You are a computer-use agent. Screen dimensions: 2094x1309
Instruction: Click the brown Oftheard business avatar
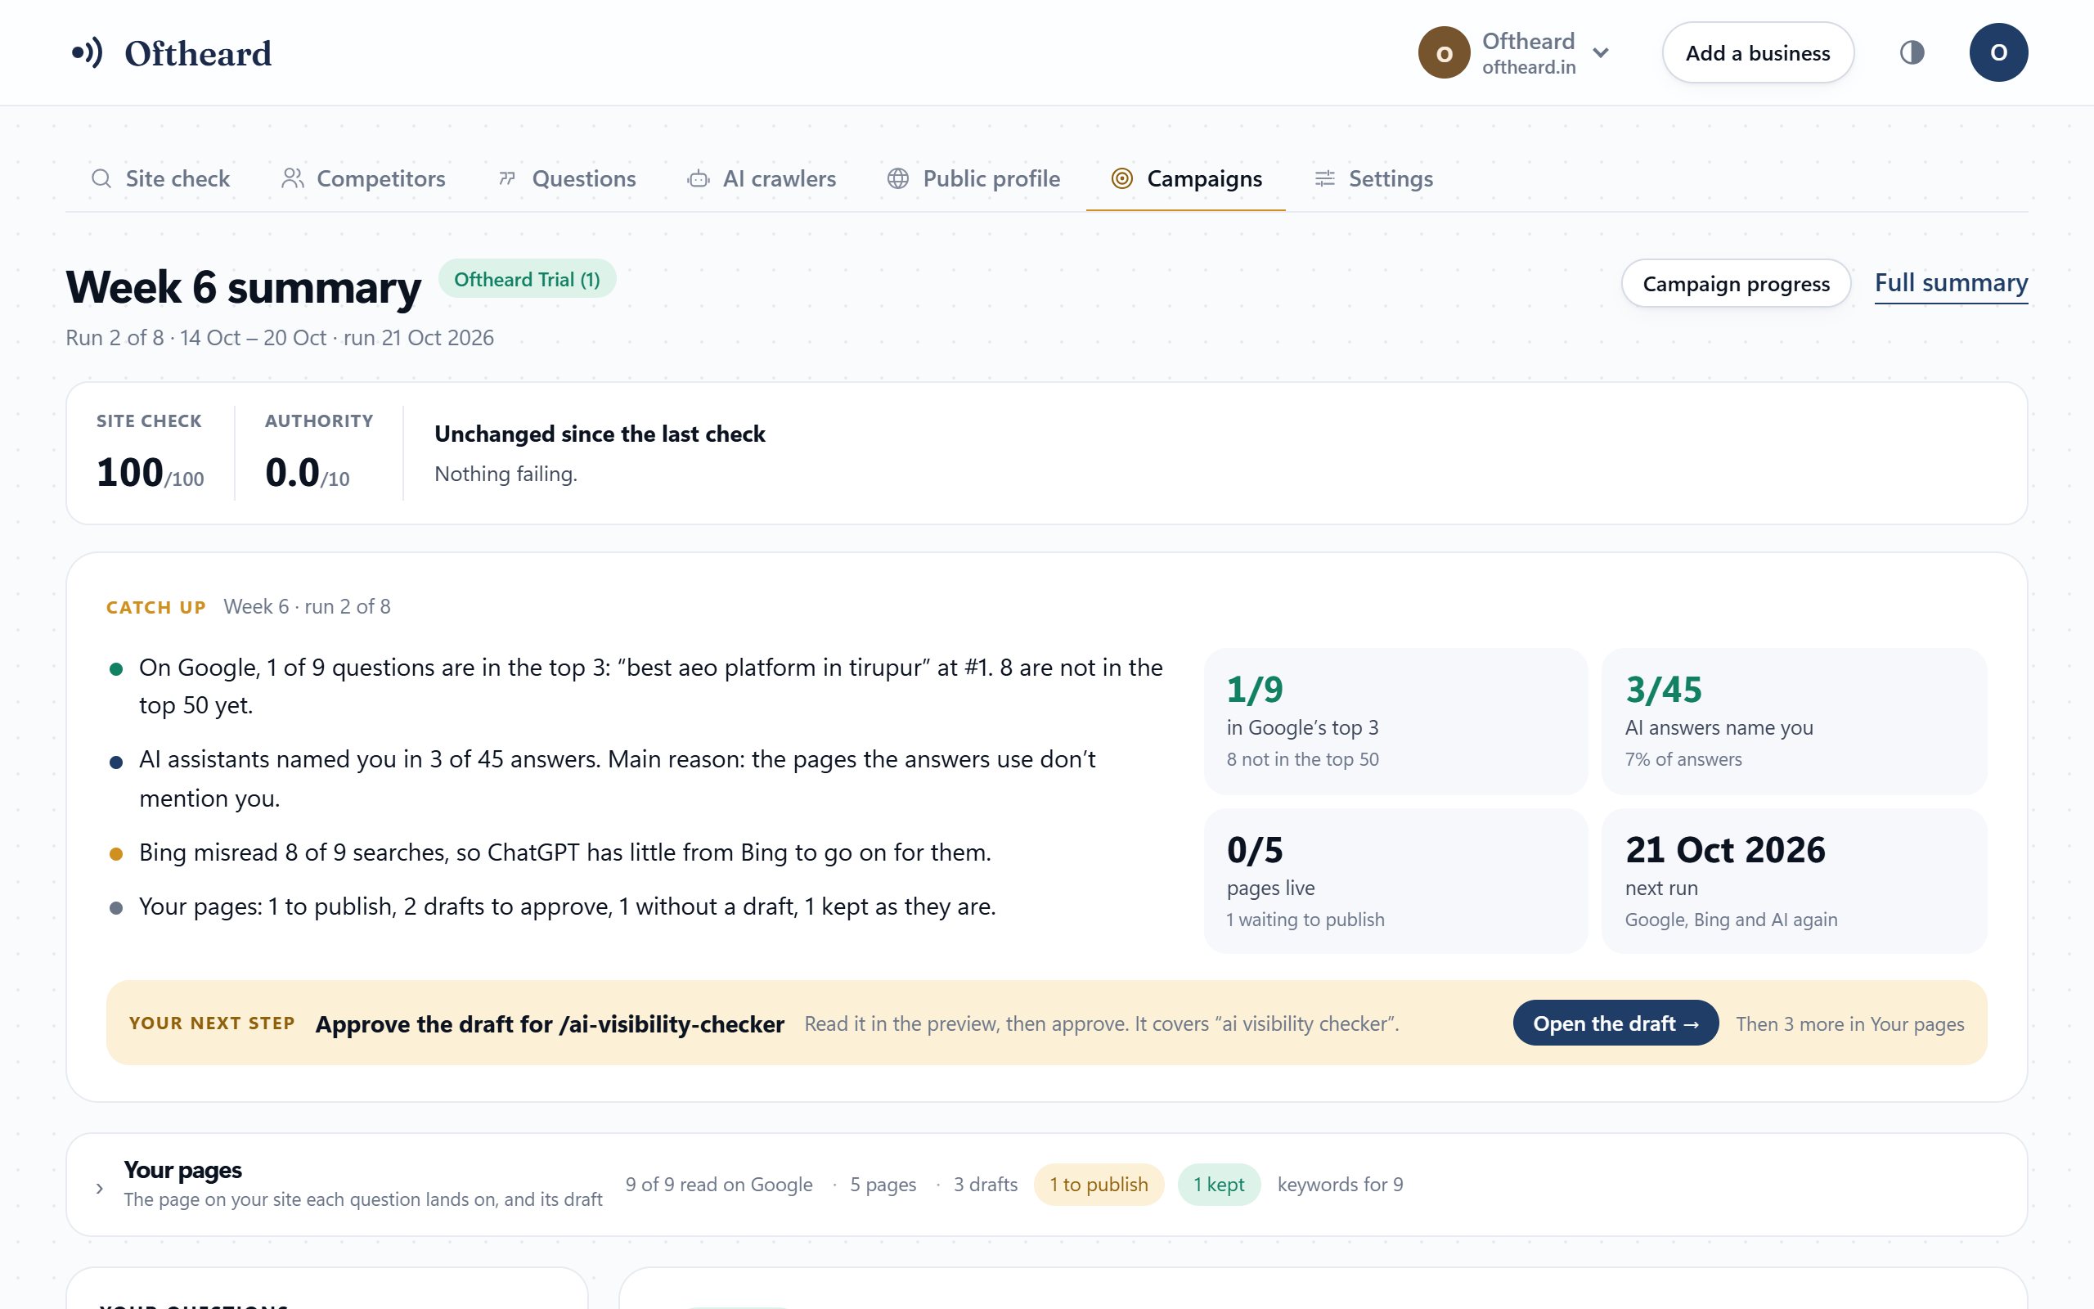tap(1443, 53)
